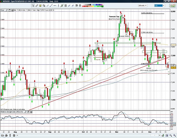Click the ticket icon at bottom left
Viewport: 177px width, 138px height.
coord(2,135)
